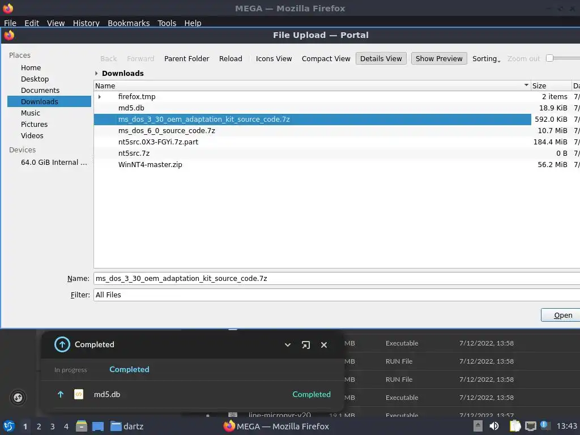Click the show desktop icon in taskbar
The width and height of the screenshot is (580, 435).
tap(98, 426)
